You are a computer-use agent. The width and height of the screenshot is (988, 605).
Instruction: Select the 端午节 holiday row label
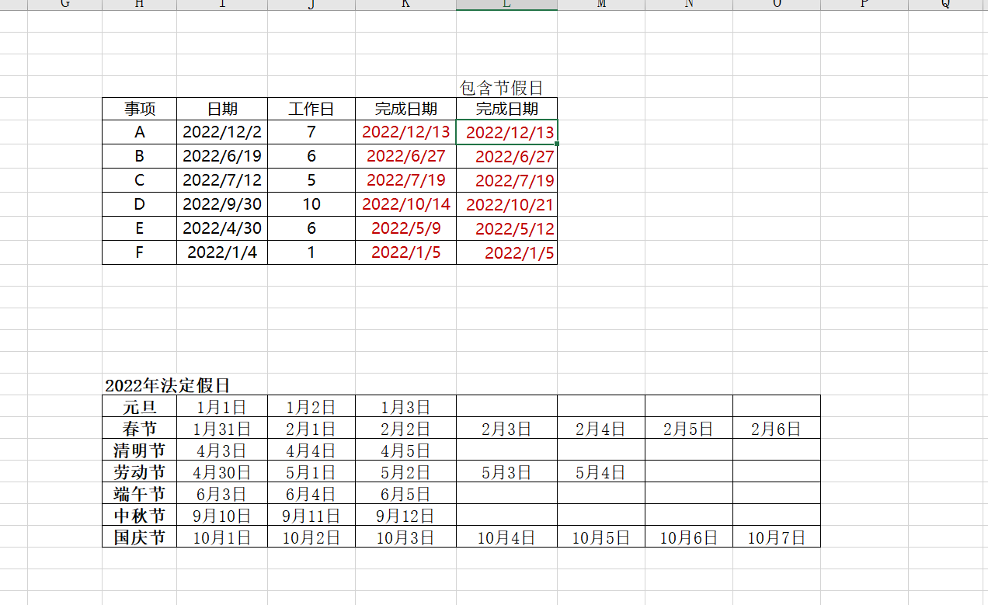coord(140,493)
